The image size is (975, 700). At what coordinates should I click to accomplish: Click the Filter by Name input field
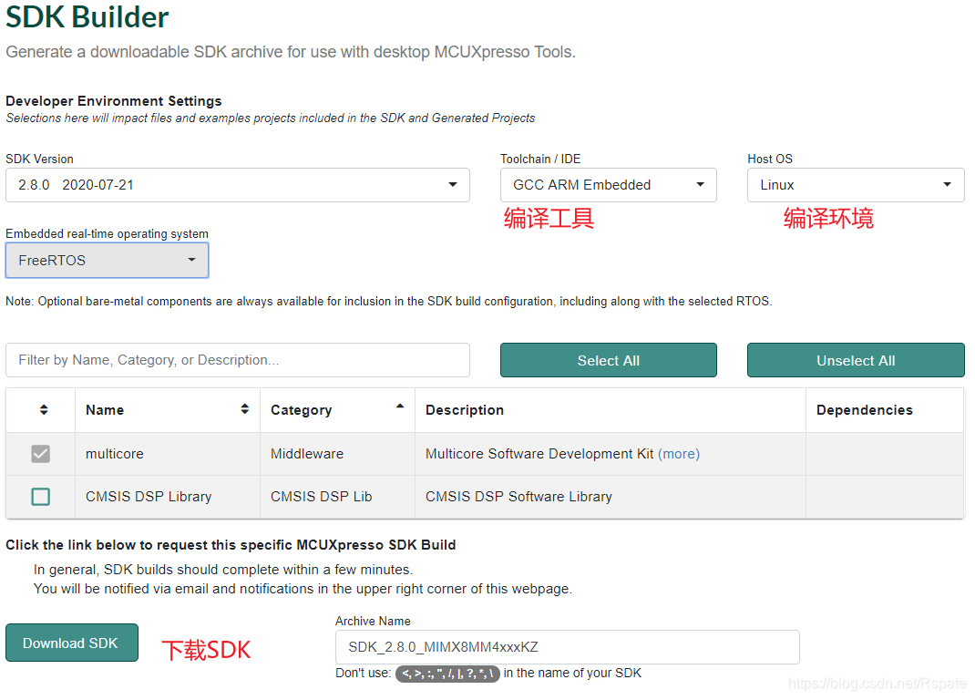[238, 360]
